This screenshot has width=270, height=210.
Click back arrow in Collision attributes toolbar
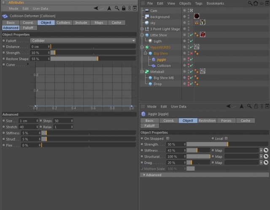coord(96,8)
